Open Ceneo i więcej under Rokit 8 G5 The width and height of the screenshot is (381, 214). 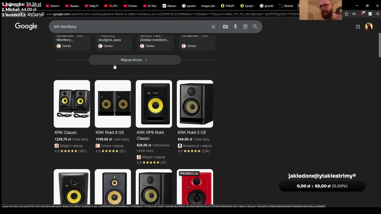click(x=112, y=146)
